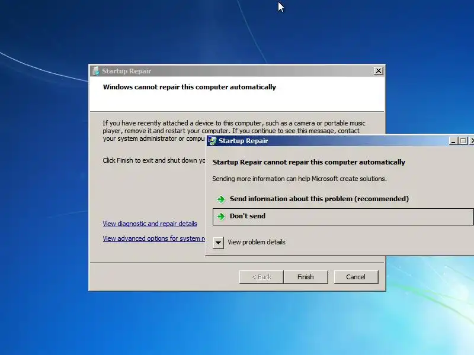Screen dimensions: 474x355
Task: Click the green arrow beside Send information
Action: tap(221, 199)
